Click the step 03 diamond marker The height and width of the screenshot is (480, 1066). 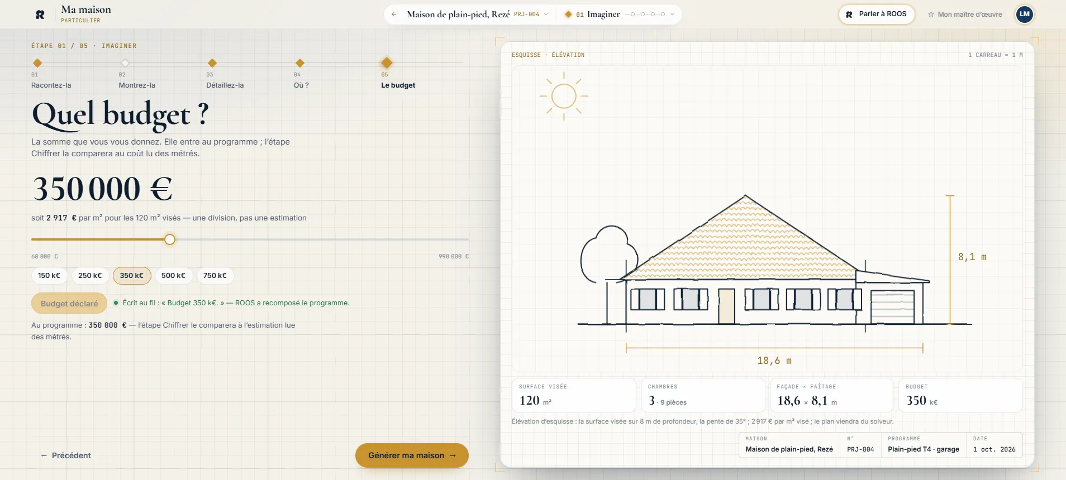click(x=212, y=63)
